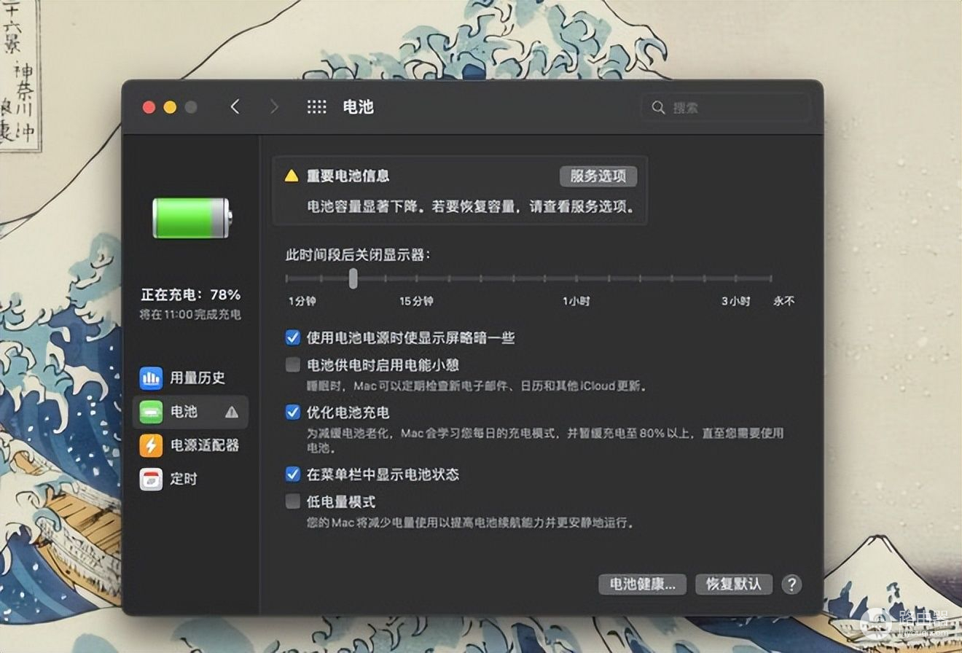Set display-off slider to 1小时 mark

tap(576, 278)
